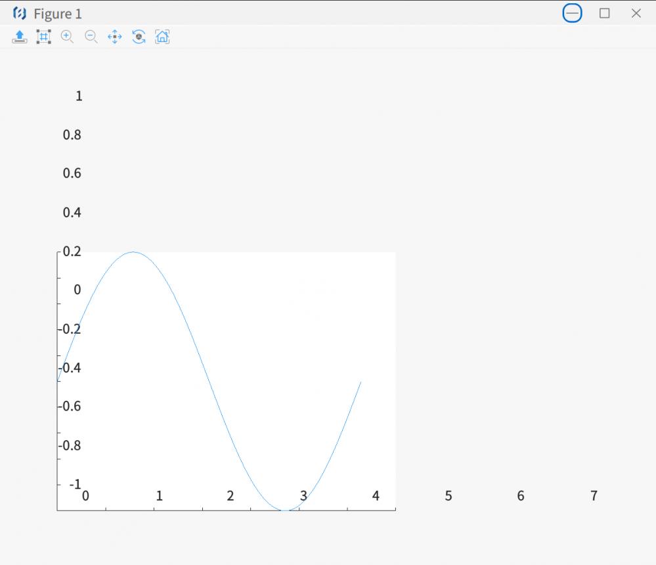Screen dimensions: 656x565
Task: Click the 5 x-axis tick label
Action: (448, 496)
